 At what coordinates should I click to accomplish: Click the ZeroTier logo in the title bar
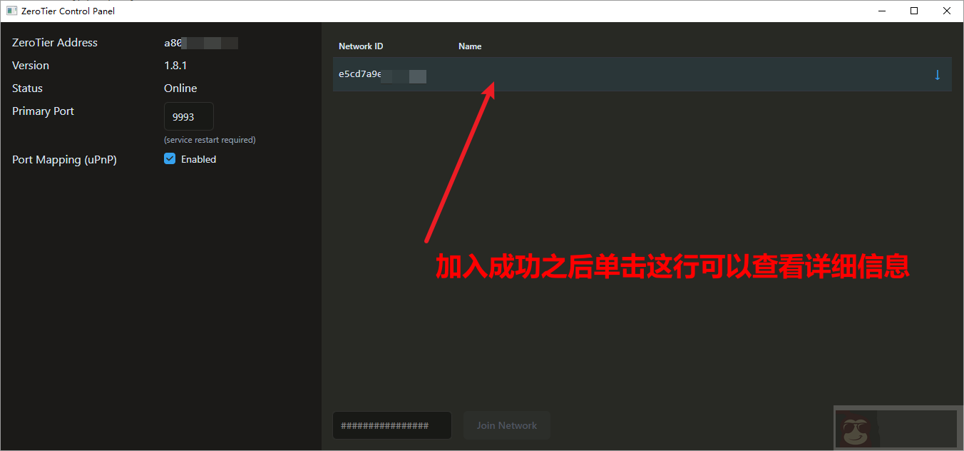10,10
